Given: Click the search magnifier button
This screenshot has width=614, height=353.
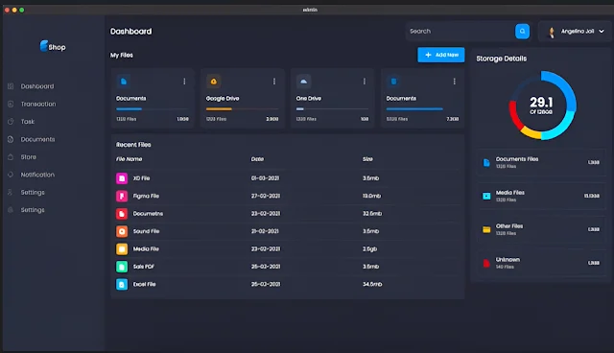Looking at the screenshot, I should [x=522, y=32].
